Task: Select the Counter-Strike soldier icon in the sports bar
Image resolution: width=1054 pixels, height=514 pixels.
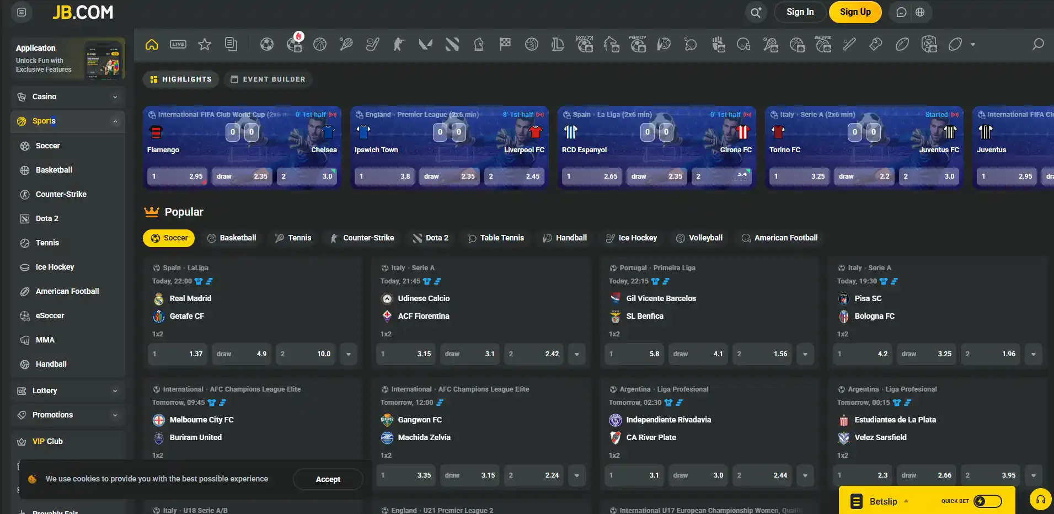Action: [399, 44]
